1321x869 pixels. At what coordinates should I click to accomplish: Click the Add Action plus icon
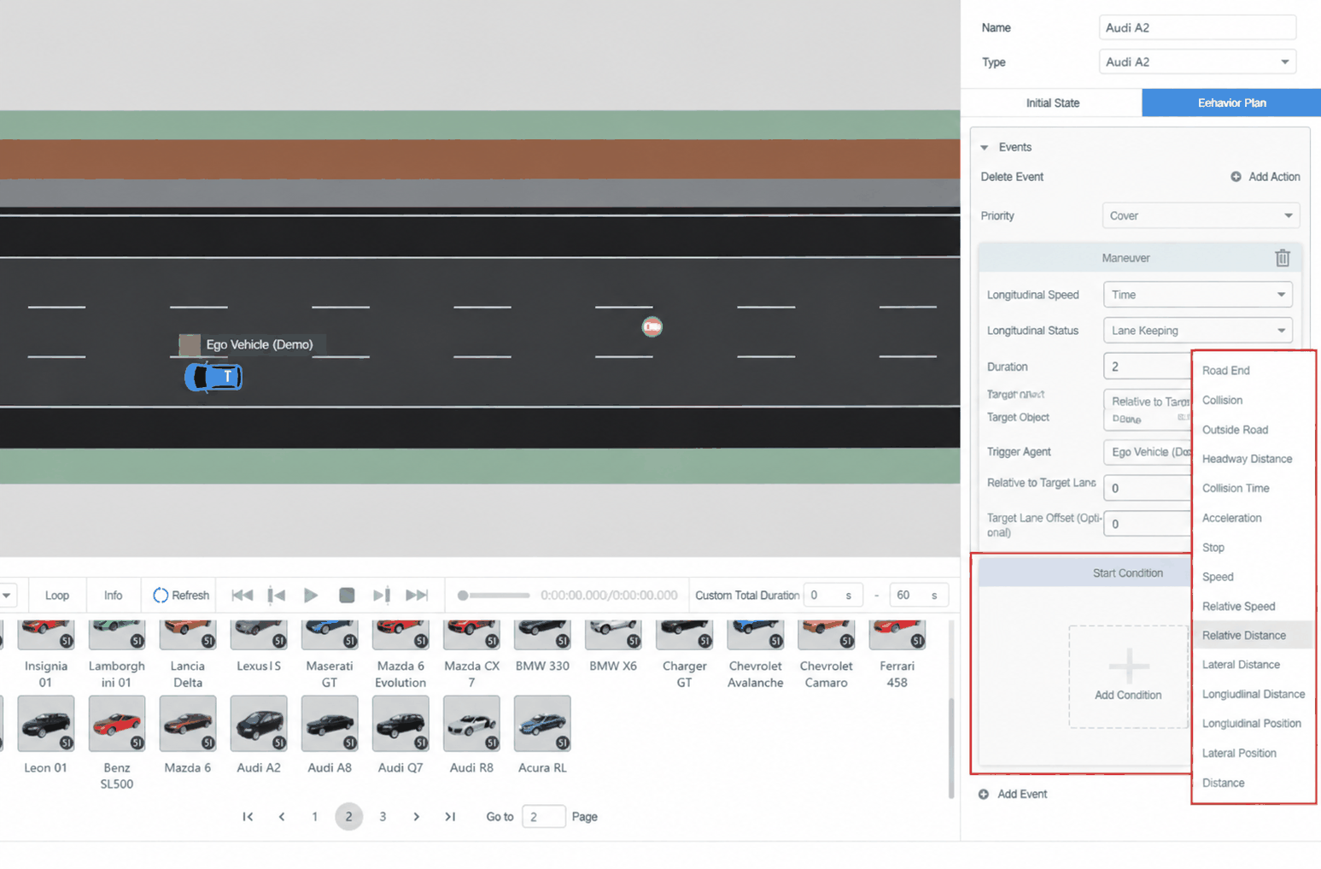point(1236,177)
